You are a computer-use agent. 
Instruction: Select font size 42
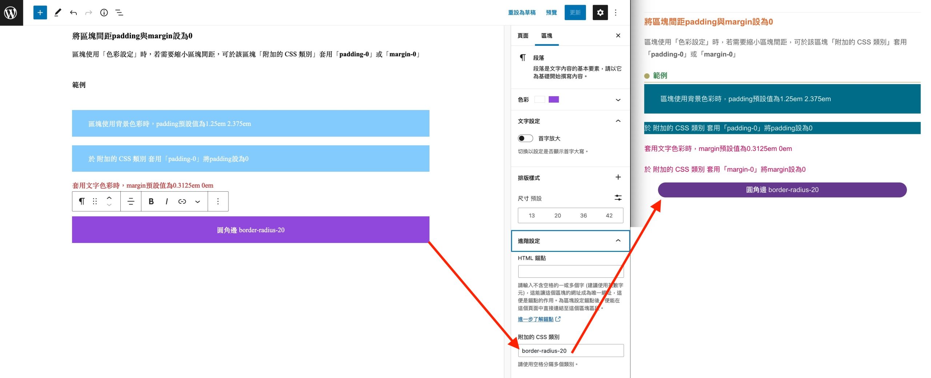[x=609, y=215]
